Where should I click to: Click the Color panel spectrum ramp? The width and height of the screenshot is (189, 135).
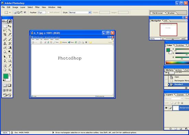click(x=177, y=63)
